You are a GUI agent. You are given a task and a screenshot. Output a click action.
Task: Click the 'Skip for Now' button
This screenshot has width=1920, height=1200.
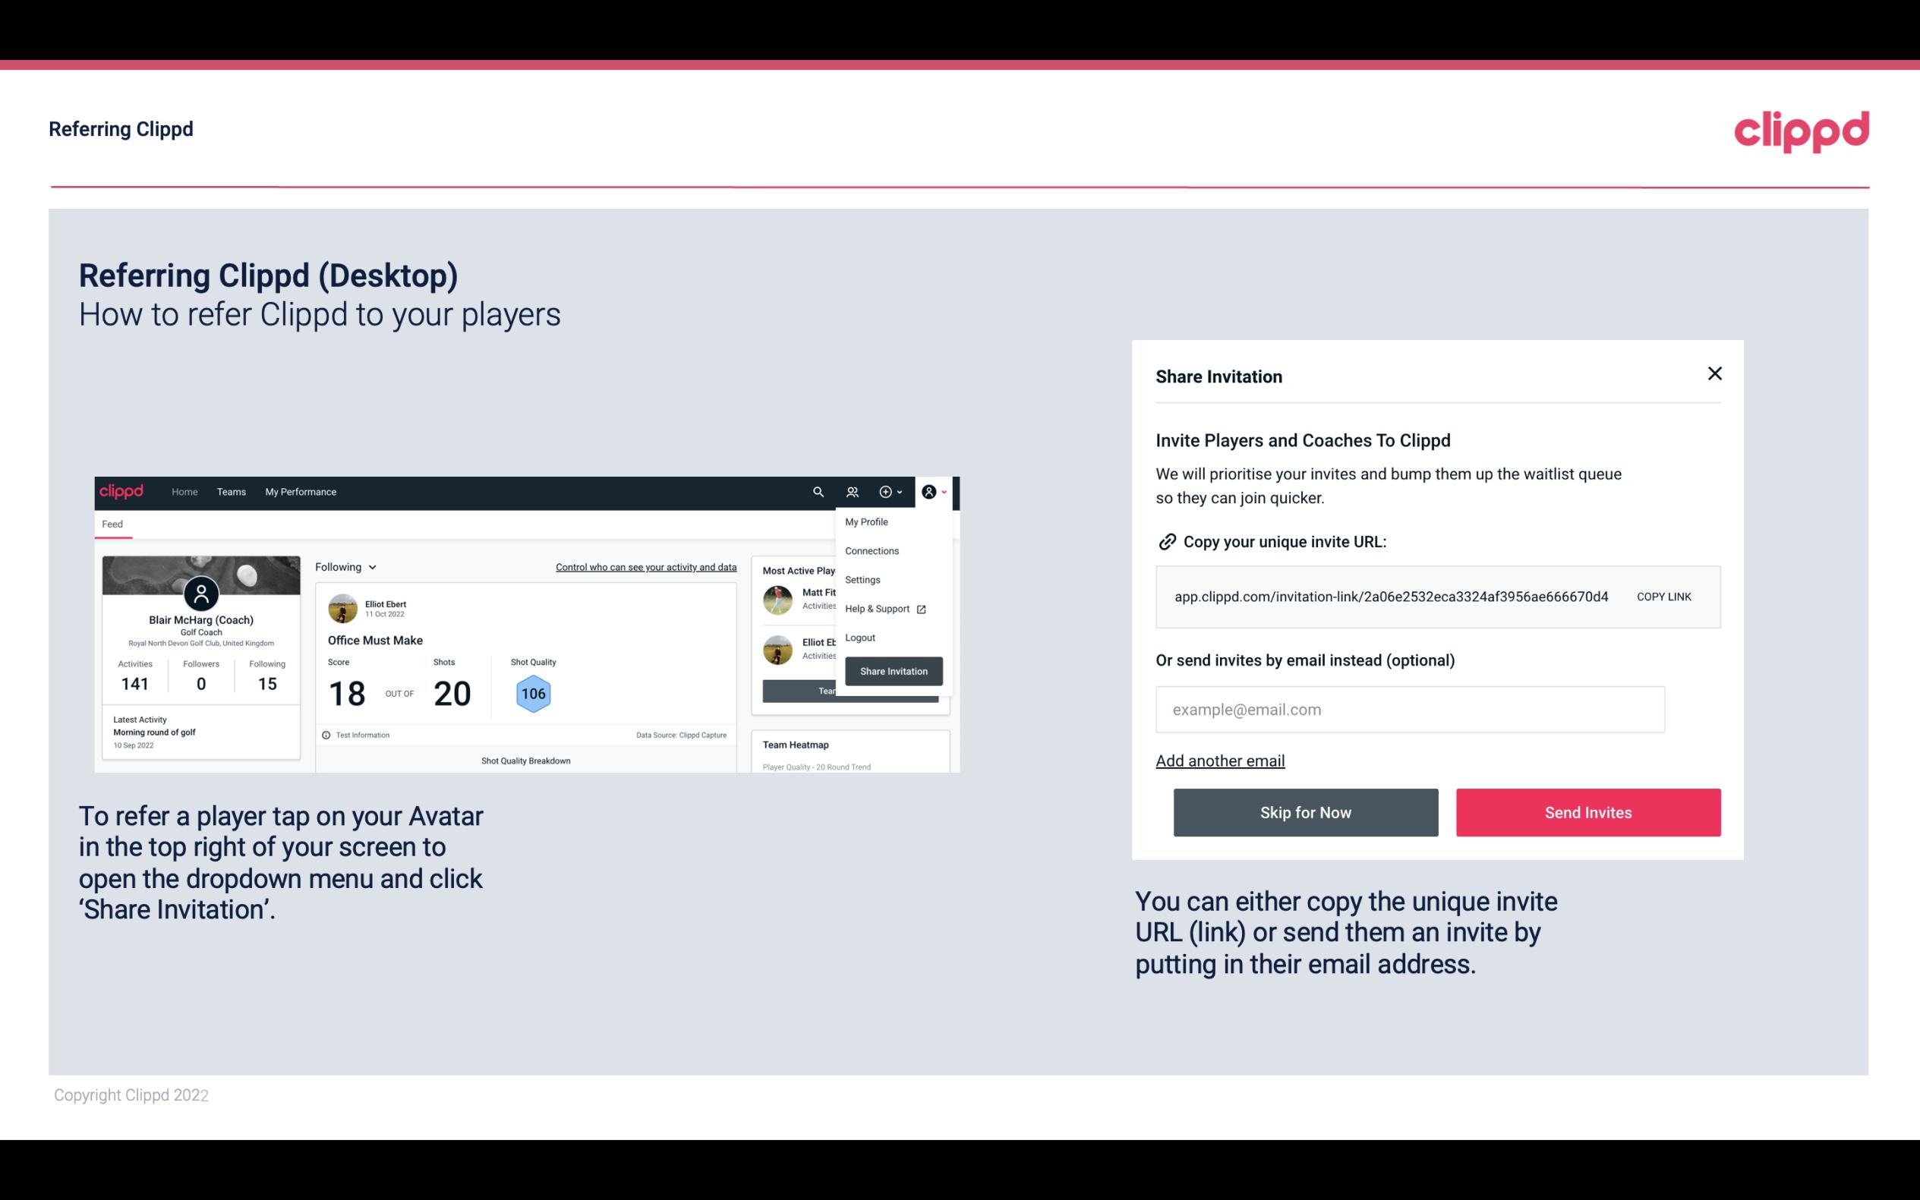[1305, 811]
